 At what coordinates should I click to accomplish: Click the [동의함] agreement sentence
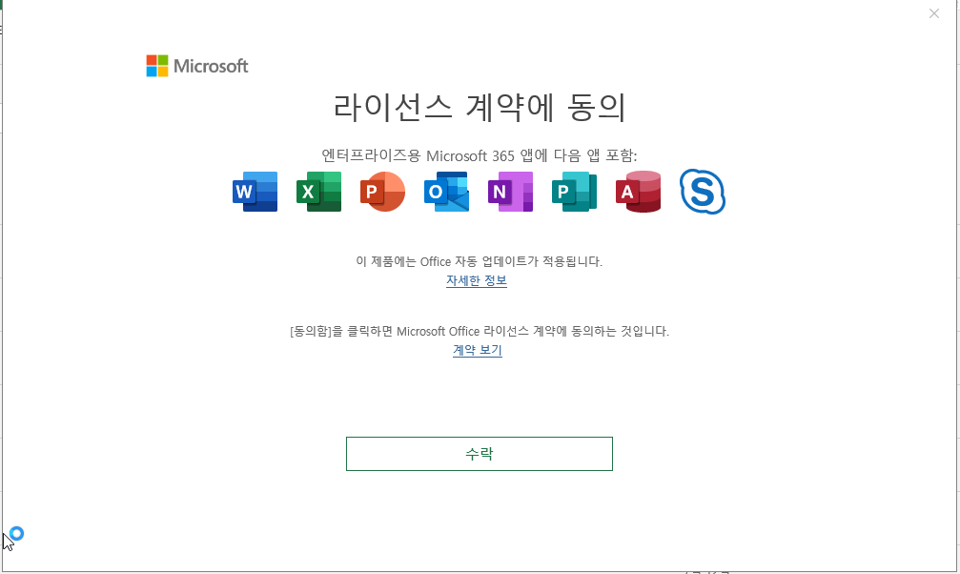click(x=480, y=332)
